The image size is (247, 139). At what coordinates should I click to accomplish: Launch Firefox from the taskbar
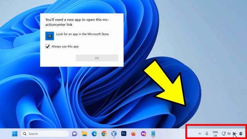click(x=134, y=134)
